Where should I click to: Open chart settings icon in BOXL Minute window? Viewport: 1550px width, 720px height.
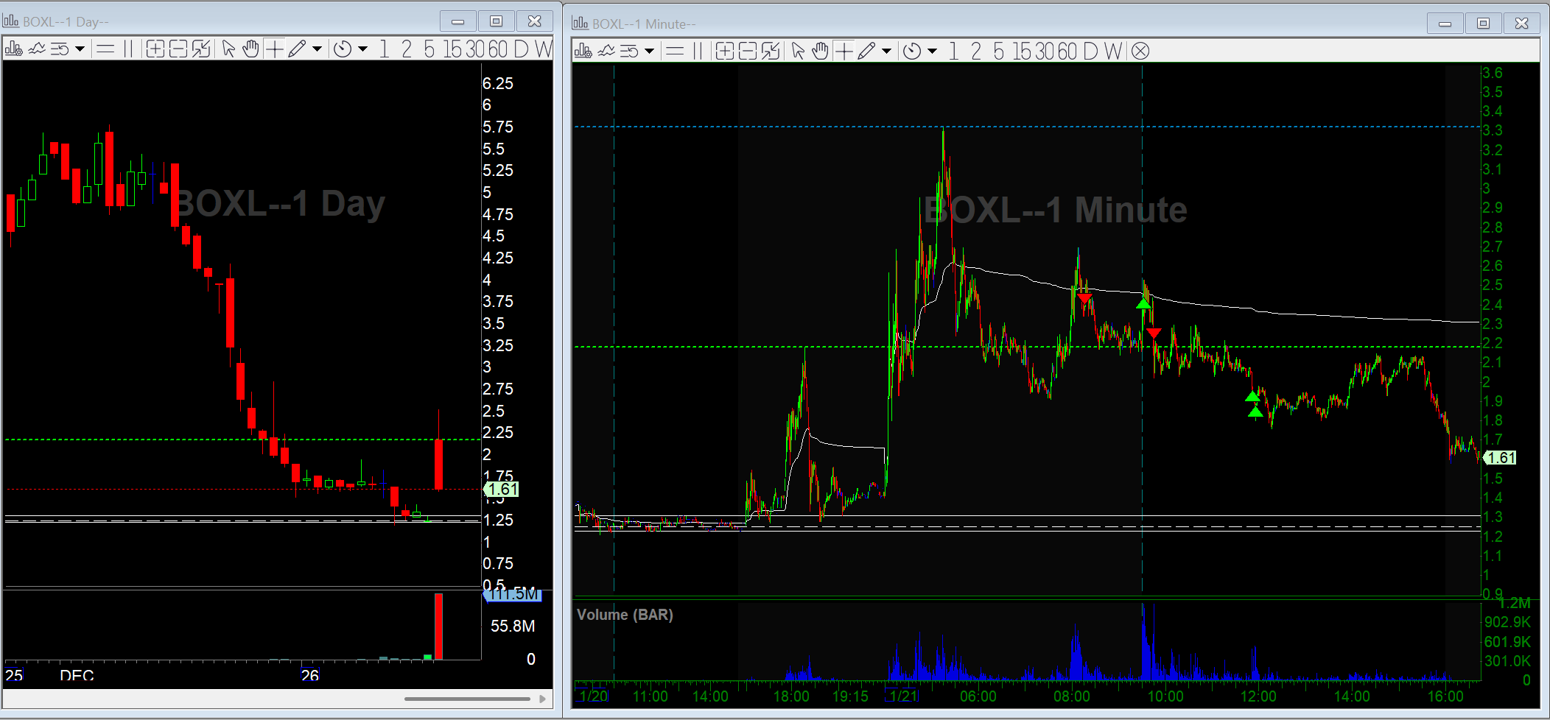tap(583, 51)
